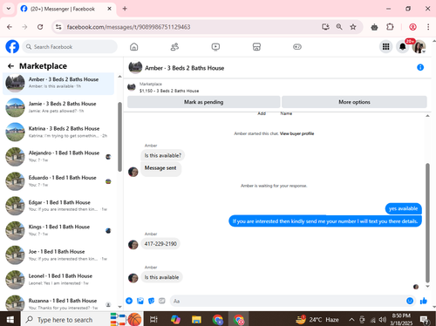Open the notifications bell
The height and width of the screenshot is (326, 436).
403,46
